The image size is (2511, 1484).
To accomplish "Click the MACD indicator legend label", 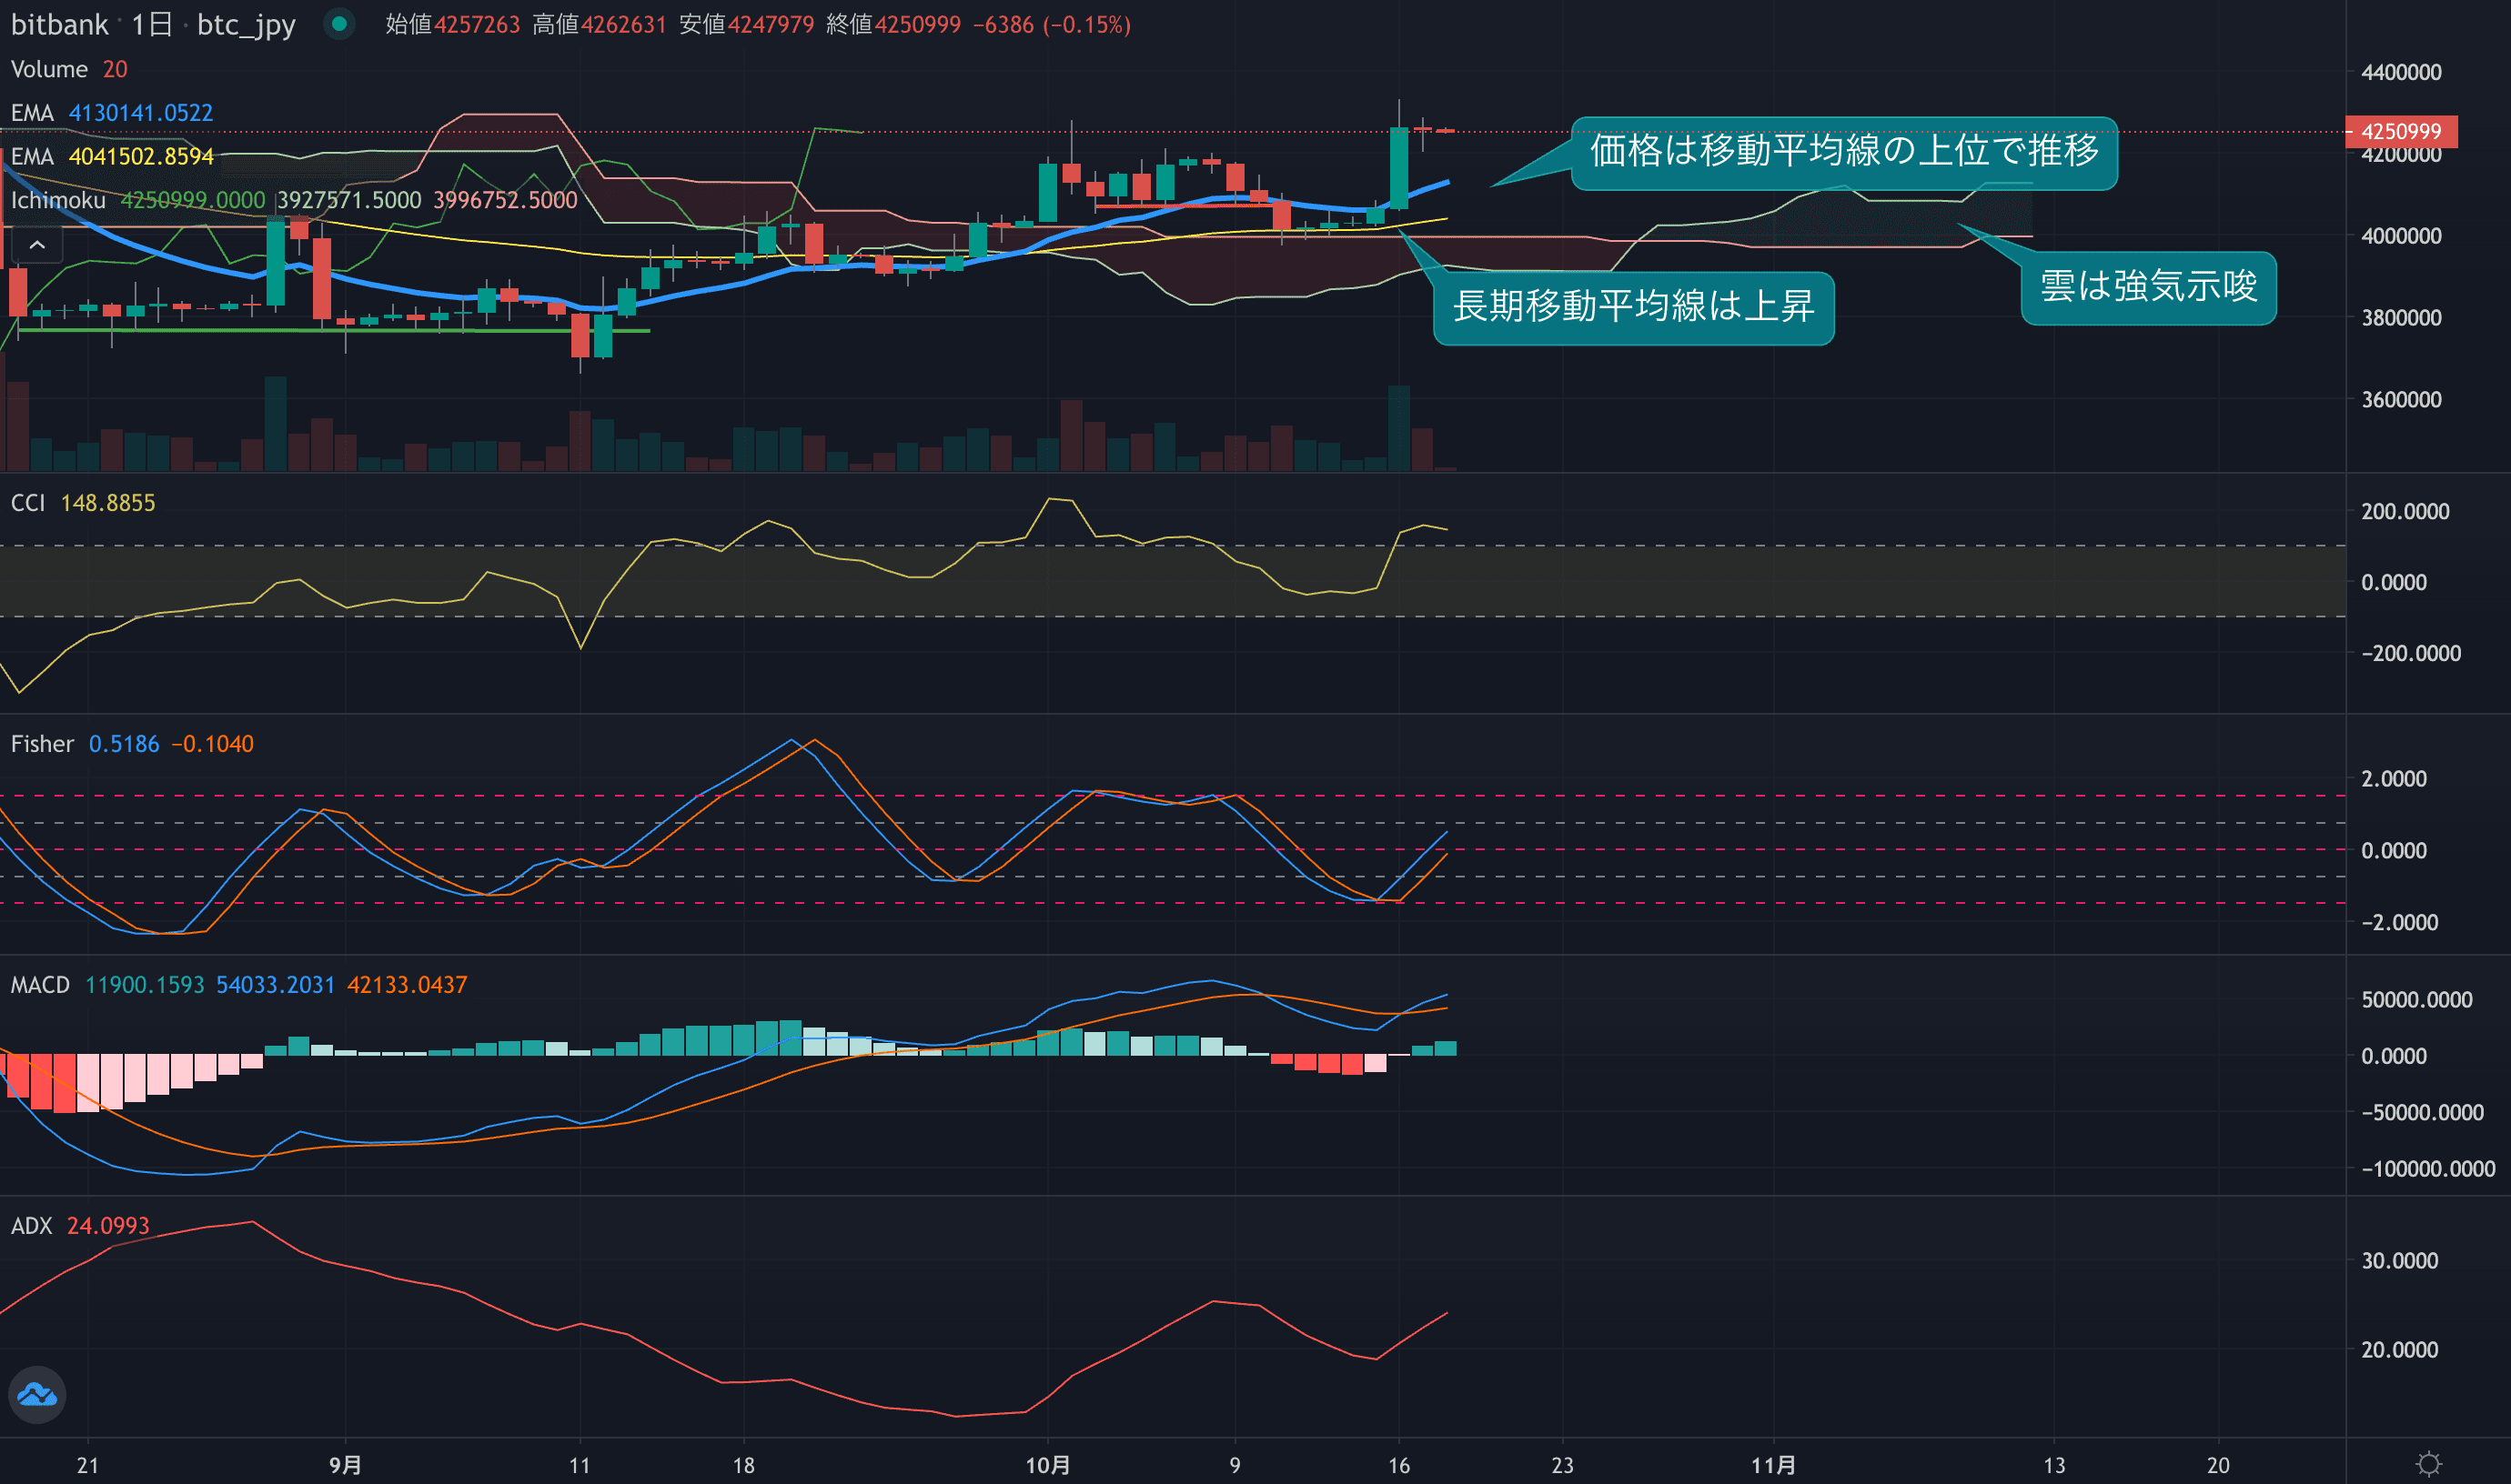I will [40, 985].
